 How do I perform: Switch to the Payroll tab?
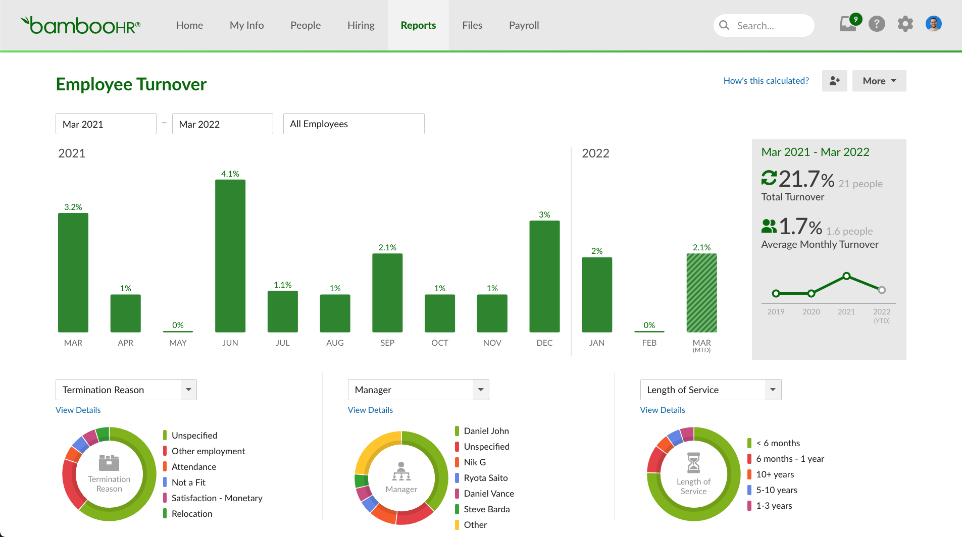point(524,25)
